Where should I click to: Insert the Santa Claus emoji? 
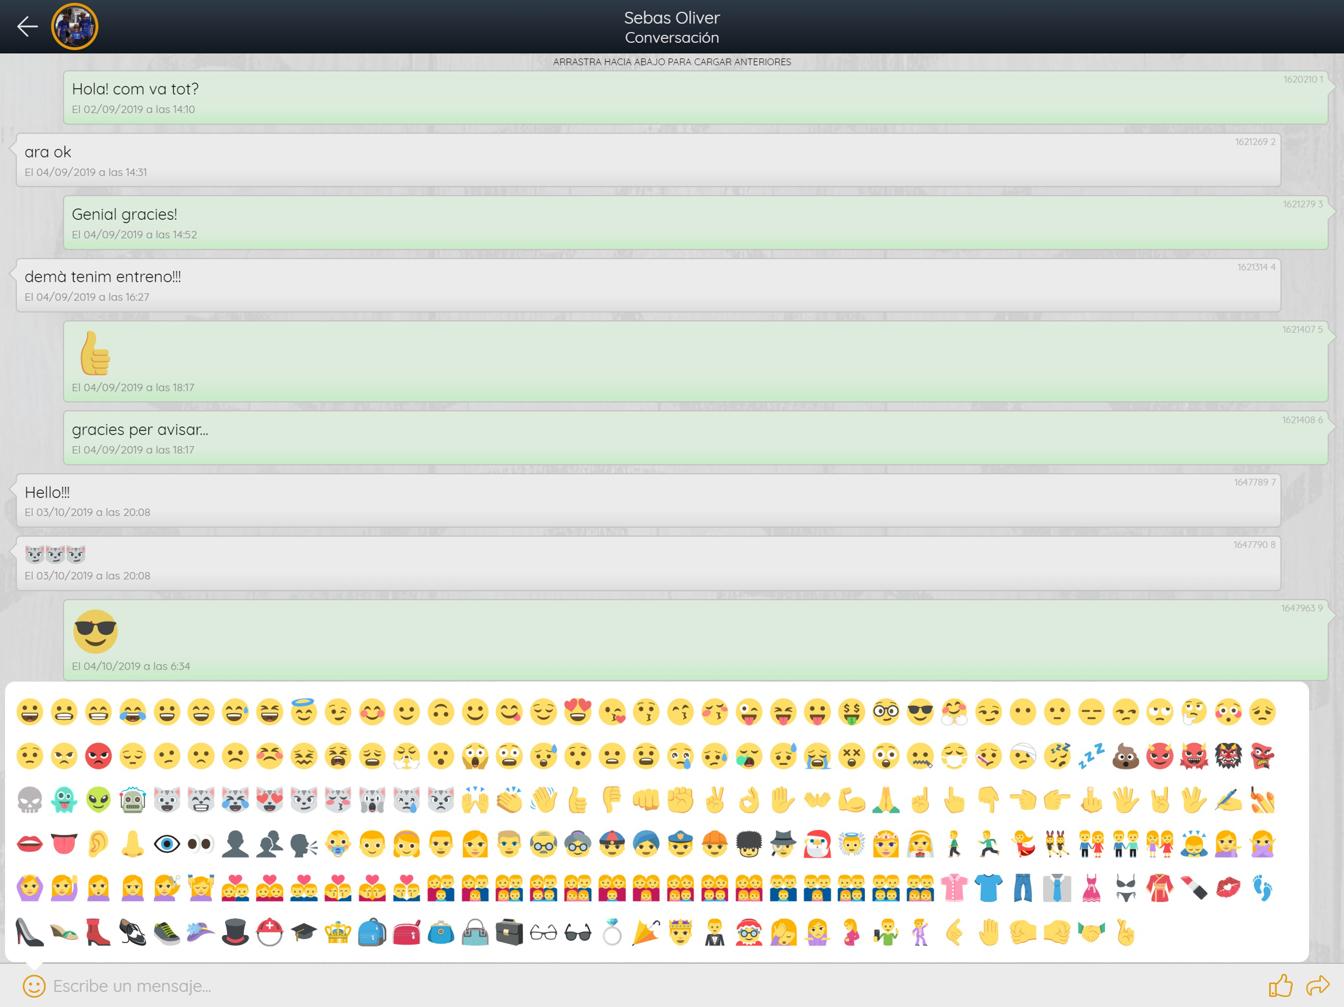tap(817, 844)
